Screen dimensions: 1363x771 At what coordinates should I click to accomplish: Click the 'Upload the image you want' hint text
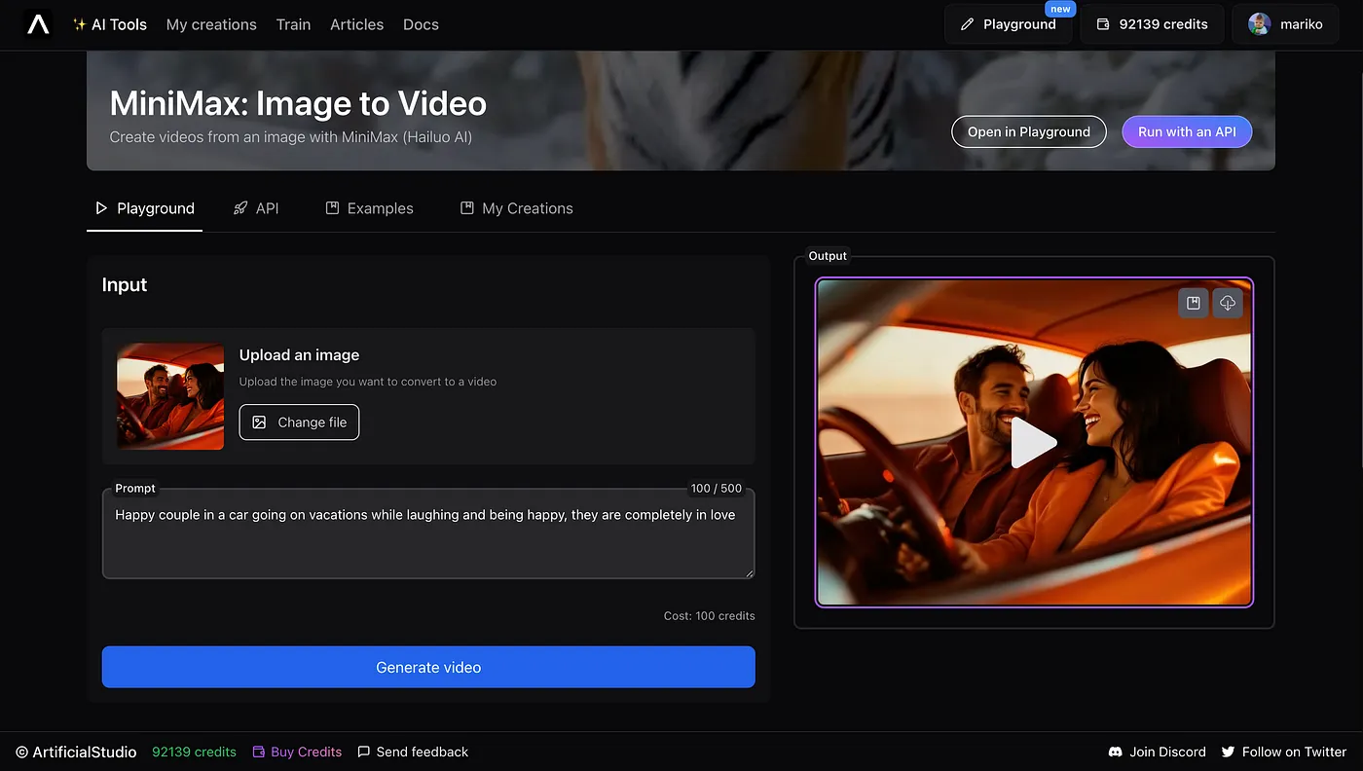coord(368,382)
